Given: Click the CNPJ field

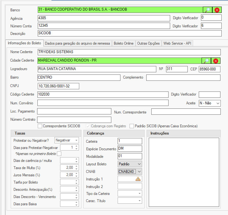Looking at the screenshot, I should point(58,86).
